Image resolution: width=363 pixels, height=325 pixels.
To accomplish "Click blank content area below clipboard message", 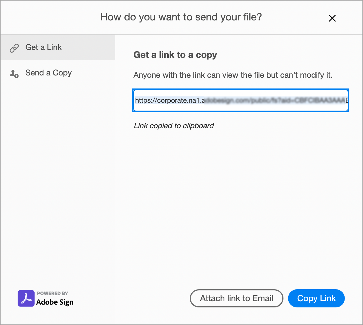I will point(239,199).
